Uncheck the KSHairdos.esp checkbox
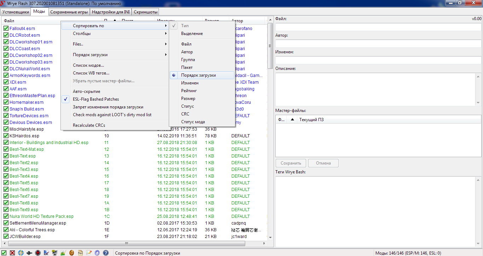Viewport: 483px width, 256px height. [6, 136]
